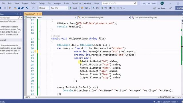Image resolution: width=183 pixels, height=103 pixels.
Task: Open the Undo history dropdown arrow
Action: (x=30, y=8)
